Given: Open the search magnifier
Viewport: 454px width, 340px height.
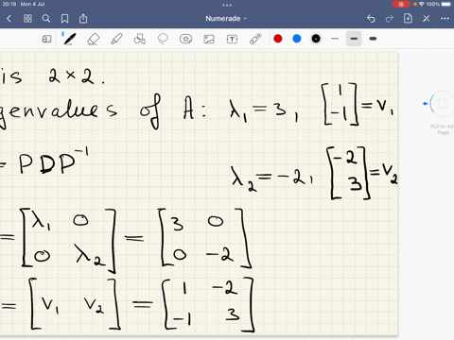Looking at the screenshot, I should [46, 19].
